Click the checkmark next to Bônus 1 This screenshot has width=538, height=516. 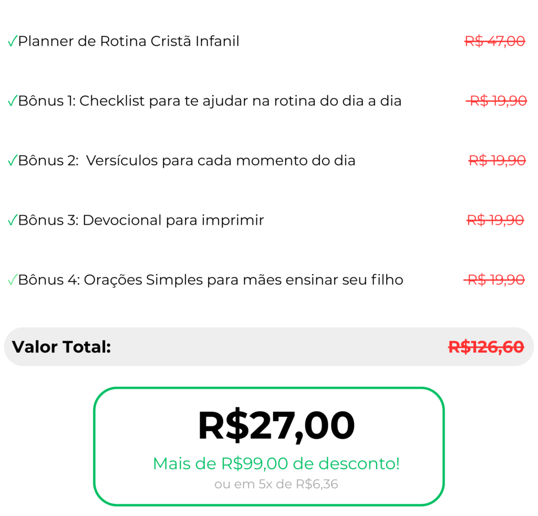(12, 101)
